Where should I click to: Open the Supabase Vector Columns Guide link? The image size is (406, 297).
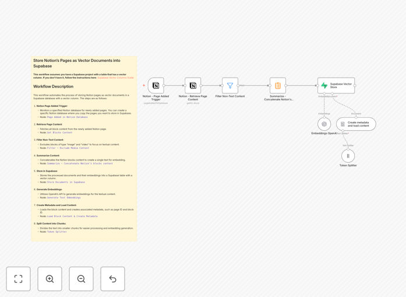[x=115, y=78]
